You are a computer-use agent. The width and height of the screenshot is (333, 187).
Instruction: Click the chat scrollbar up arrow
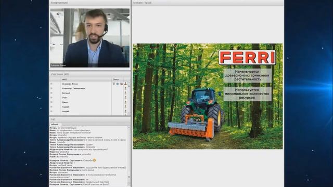129,128
